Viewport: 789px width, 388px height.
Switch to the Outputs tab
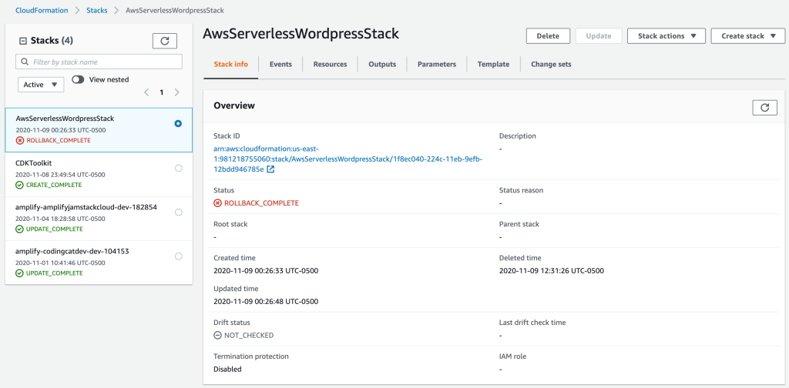[x=382, y=65]
